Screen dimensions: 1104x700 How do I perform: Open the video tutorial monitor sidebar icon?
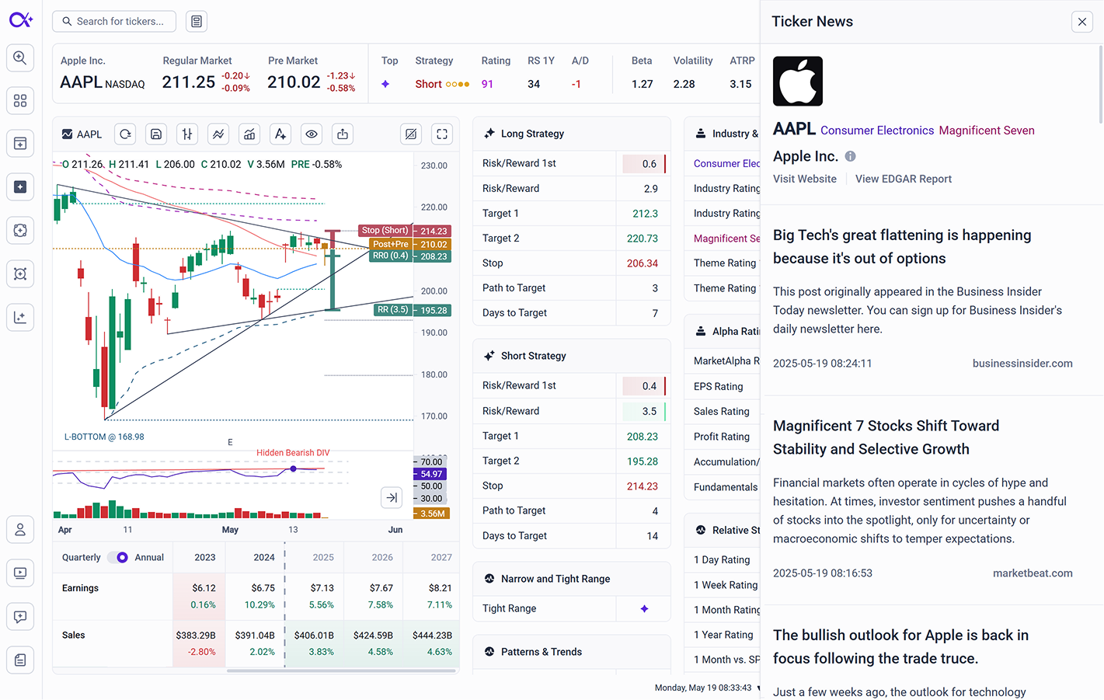[20, 573]
